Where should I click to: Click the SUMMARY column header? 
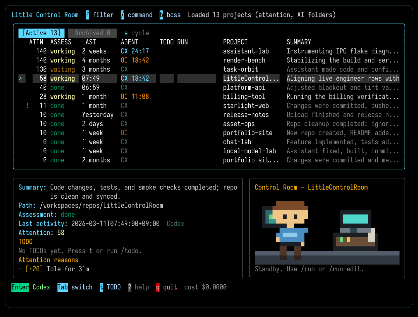point(299,42)
